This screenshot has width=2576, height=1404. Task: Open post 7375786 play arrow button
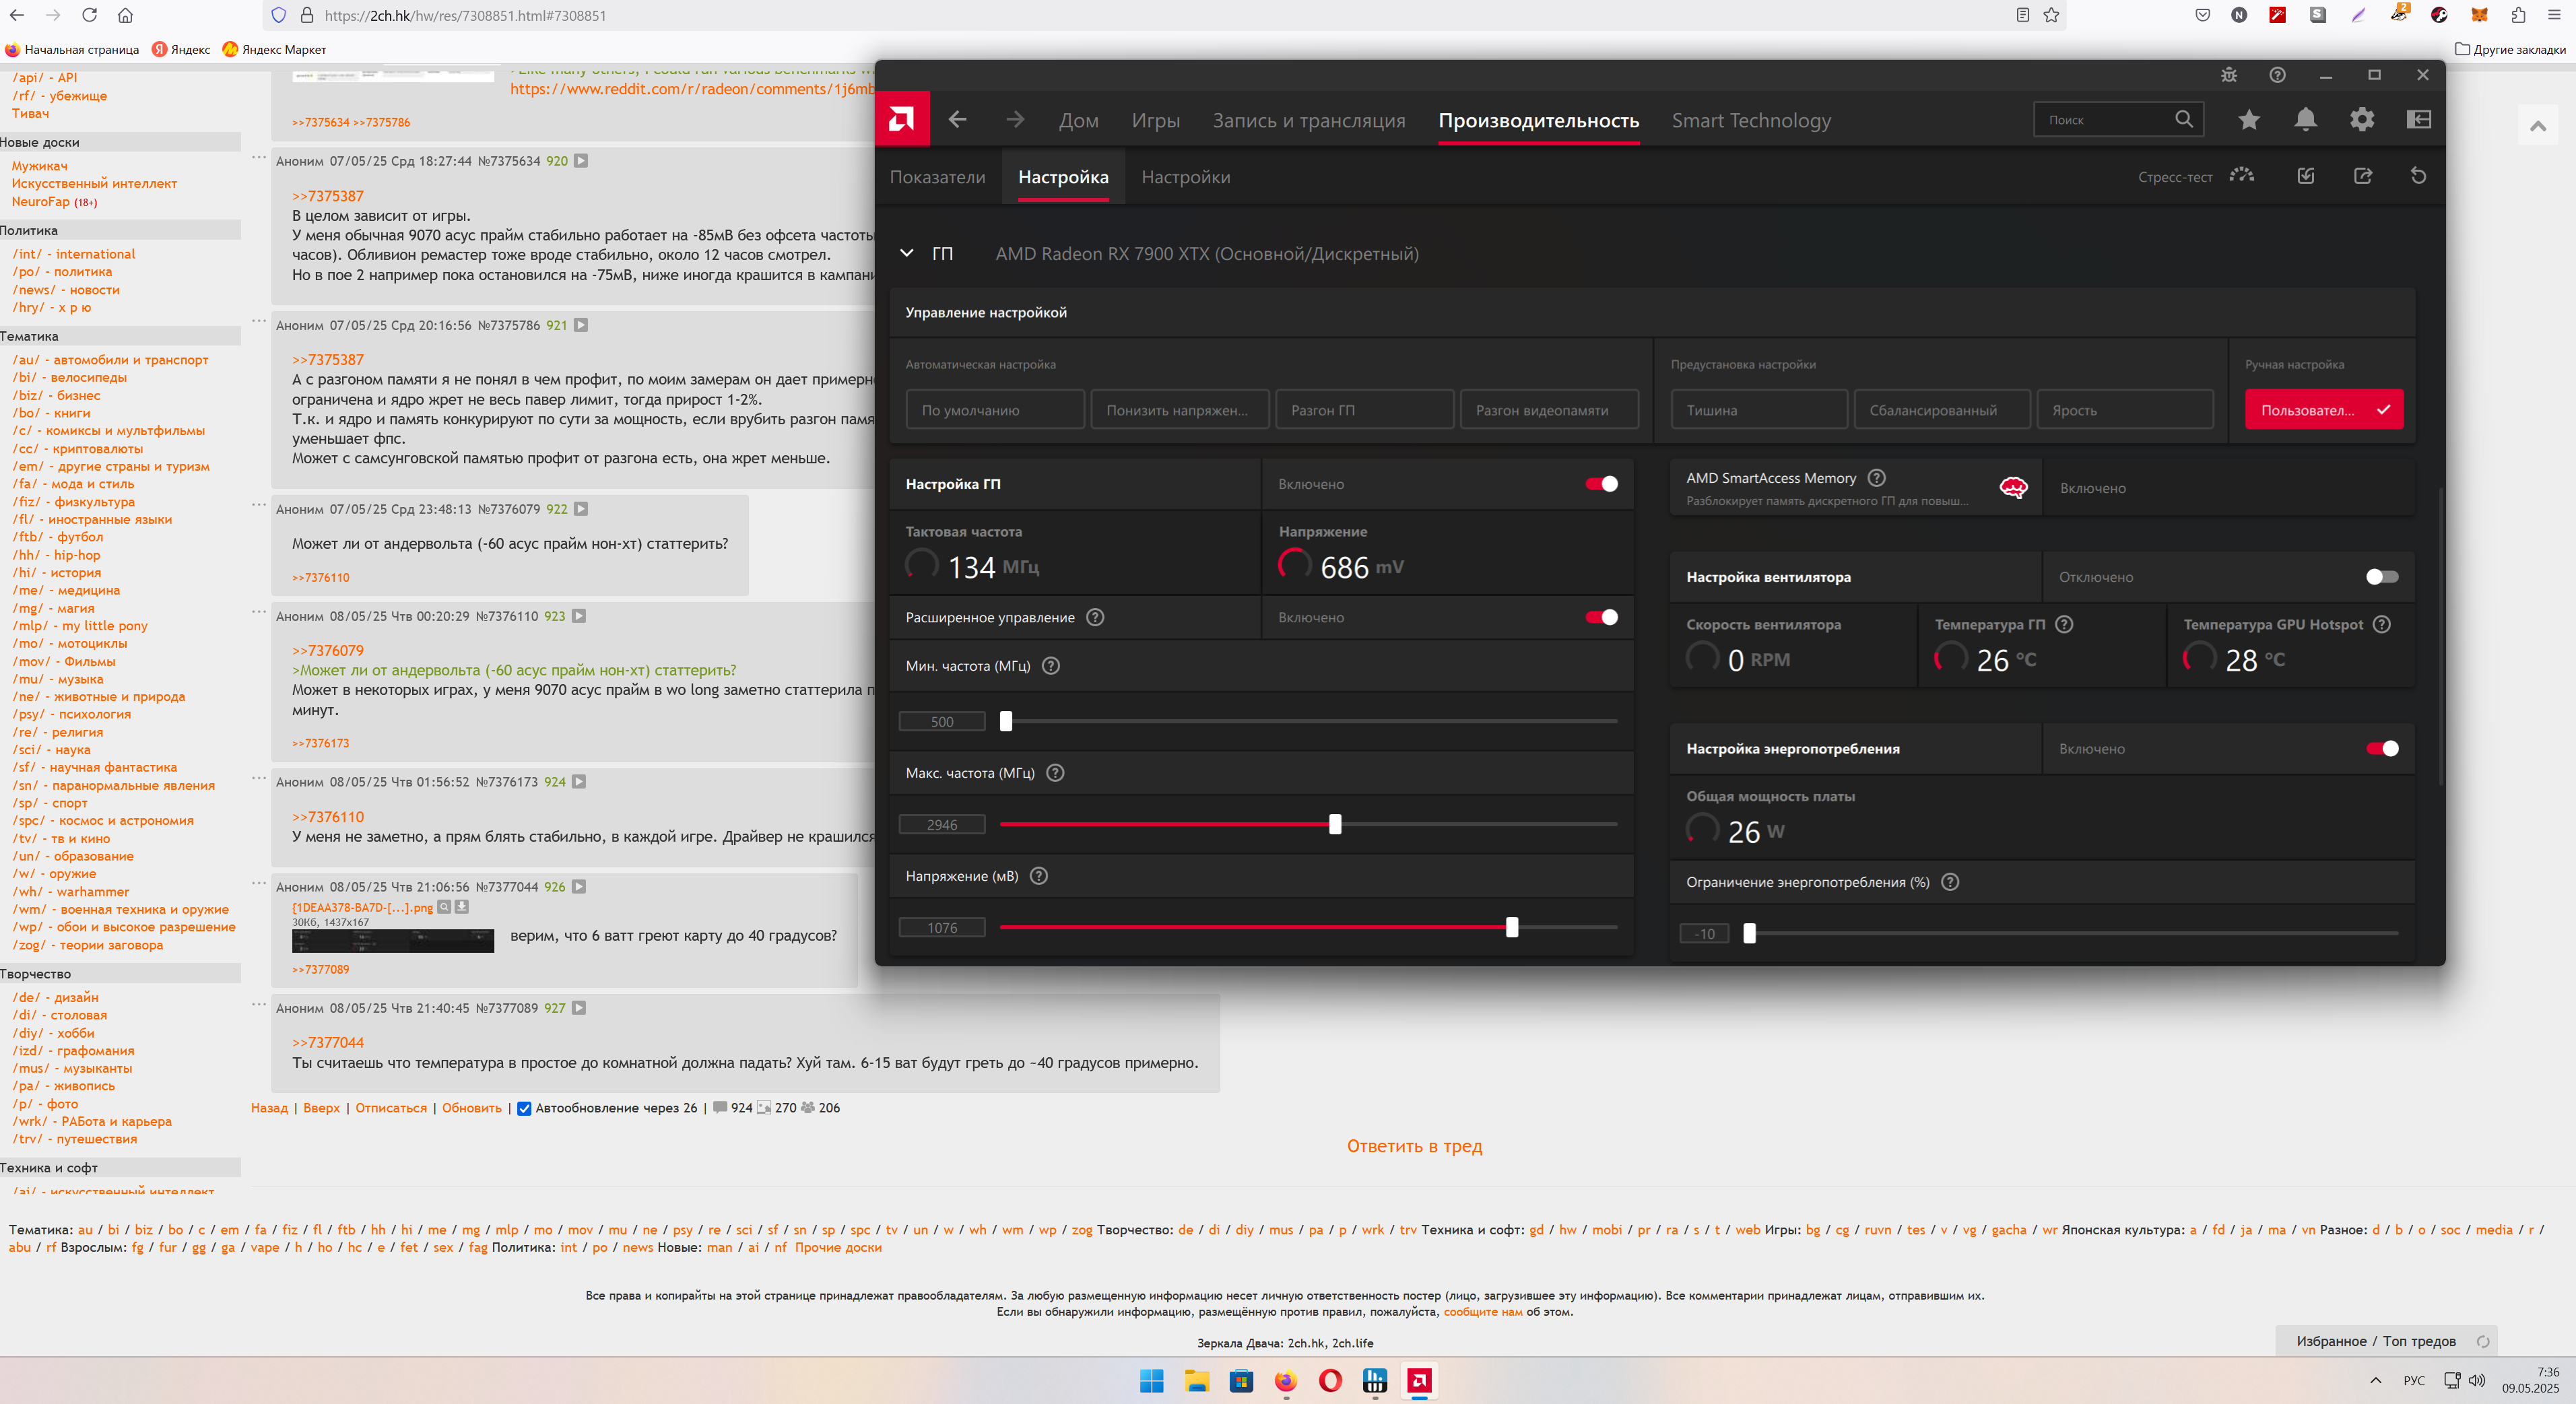coord(581,325)
